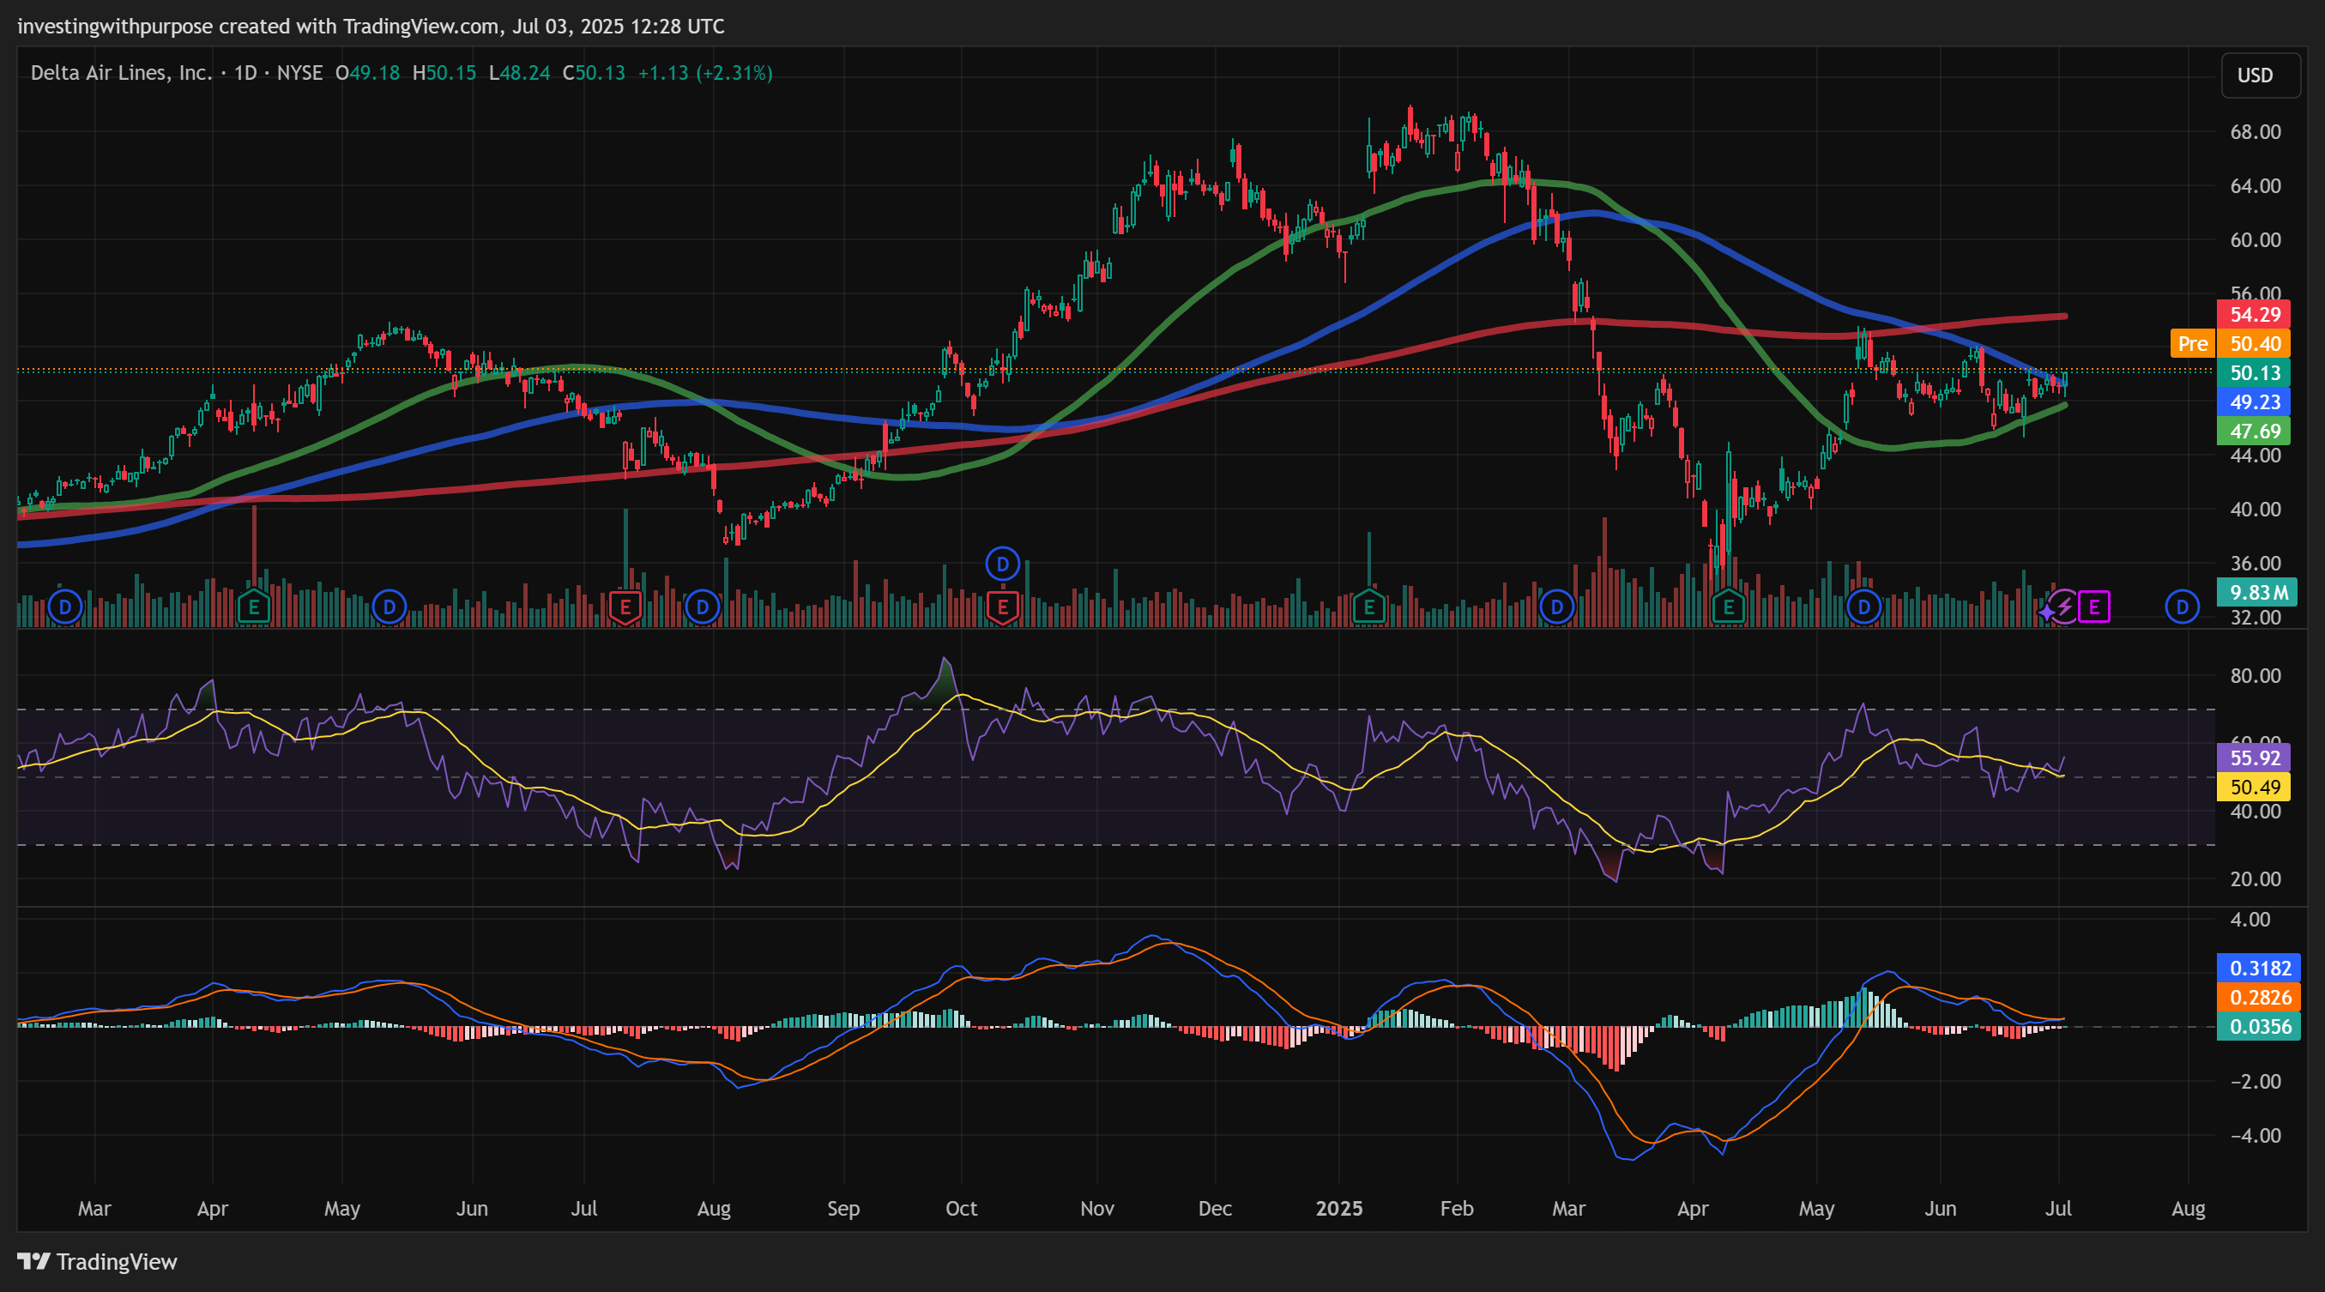Open the red earnings E marker in October 2024
The image size is (2325, 1292).
1003,607
